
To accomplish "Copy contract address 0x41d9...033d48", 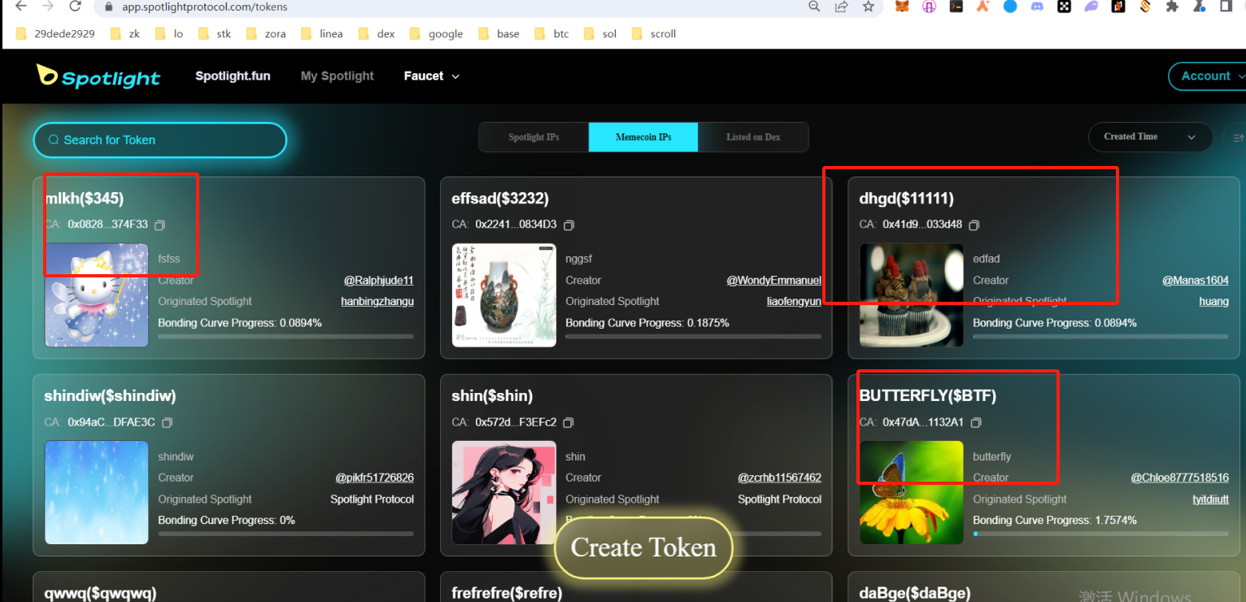I will (x=974, y=225).
